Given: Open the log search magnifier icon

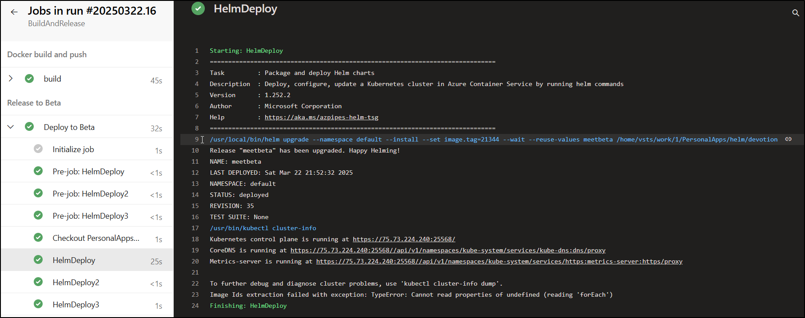Looking at the screenshot, I should click(x=796, y=13).
